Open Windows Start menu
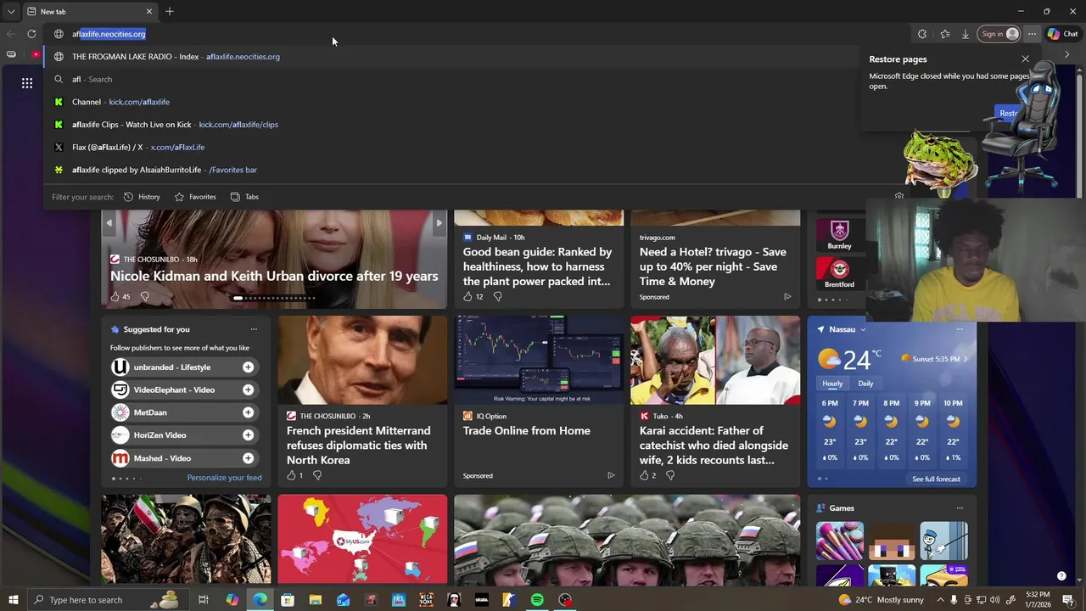Image resolution: width=1086 pixels, height=611 pixels. (x=13, y=600)
